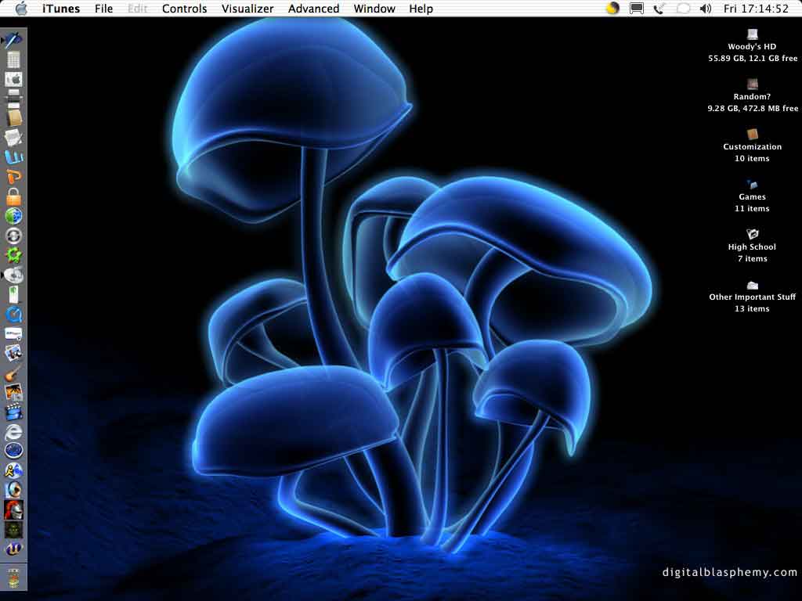Select the High School folder icon
The image size is (802, 601).
click(752, 234)
